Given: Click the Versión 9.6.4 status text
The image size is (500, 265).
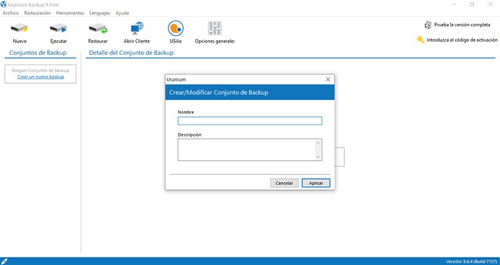Looking at the screenshot, I should 472,261.
